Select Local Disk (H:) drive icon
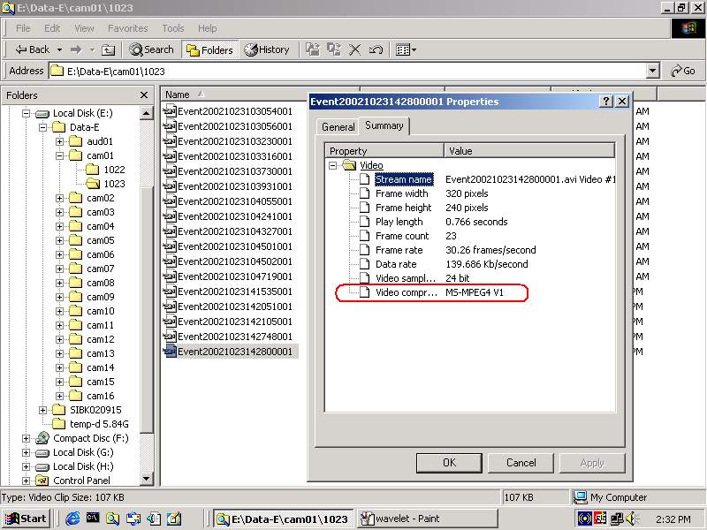Viewport: 707px width, 530px height. [x=42, y=466]
